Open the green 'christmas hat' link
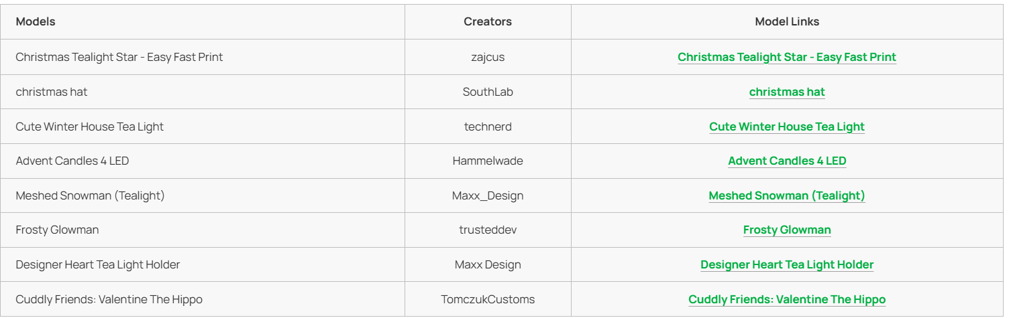The image size is (1009, 318). point(787,92)
